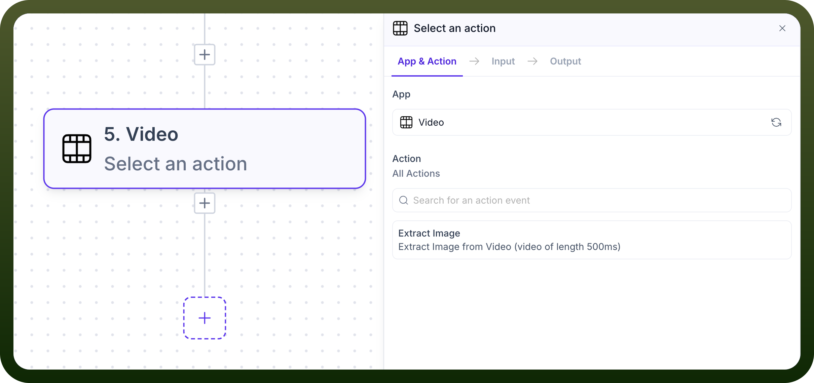Click the refresh icon in App field

pyautogui.click(x=776, y=122)
